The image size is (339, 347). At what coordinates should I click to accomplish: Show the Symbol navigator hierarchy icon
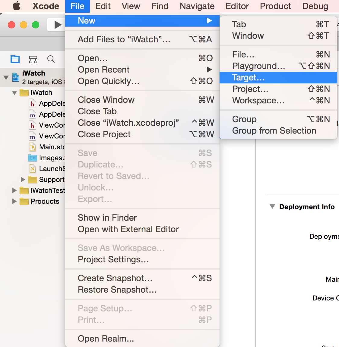click(33, 59)
